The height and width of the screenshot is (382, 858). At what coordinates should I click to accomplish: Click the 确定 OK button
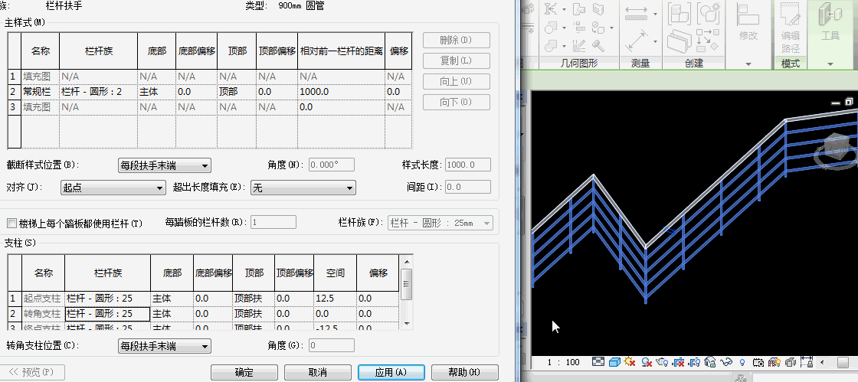[x=244, y=372]
